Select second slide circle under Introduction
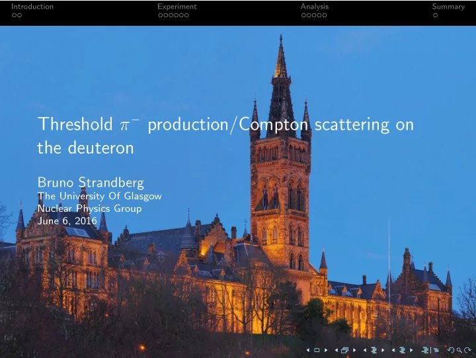 pyautogui.click(x=19, y=15)
